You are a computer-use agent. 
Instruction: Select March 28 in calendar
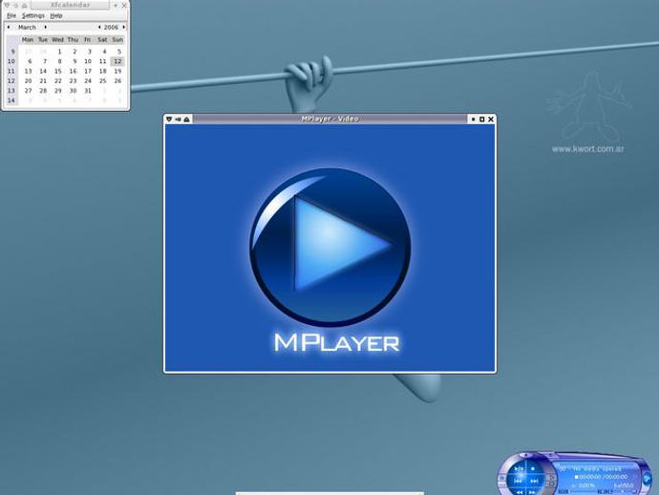tap(43, 91)
